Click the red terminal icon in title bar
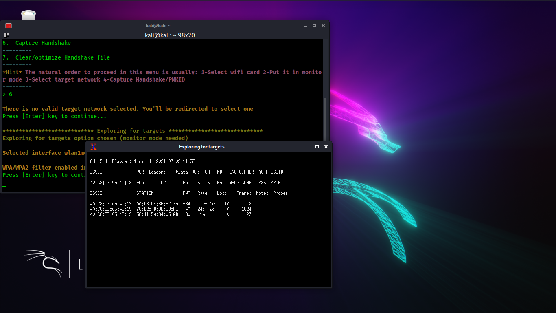This screenshot has width=556, height=313. coord(9,26)
